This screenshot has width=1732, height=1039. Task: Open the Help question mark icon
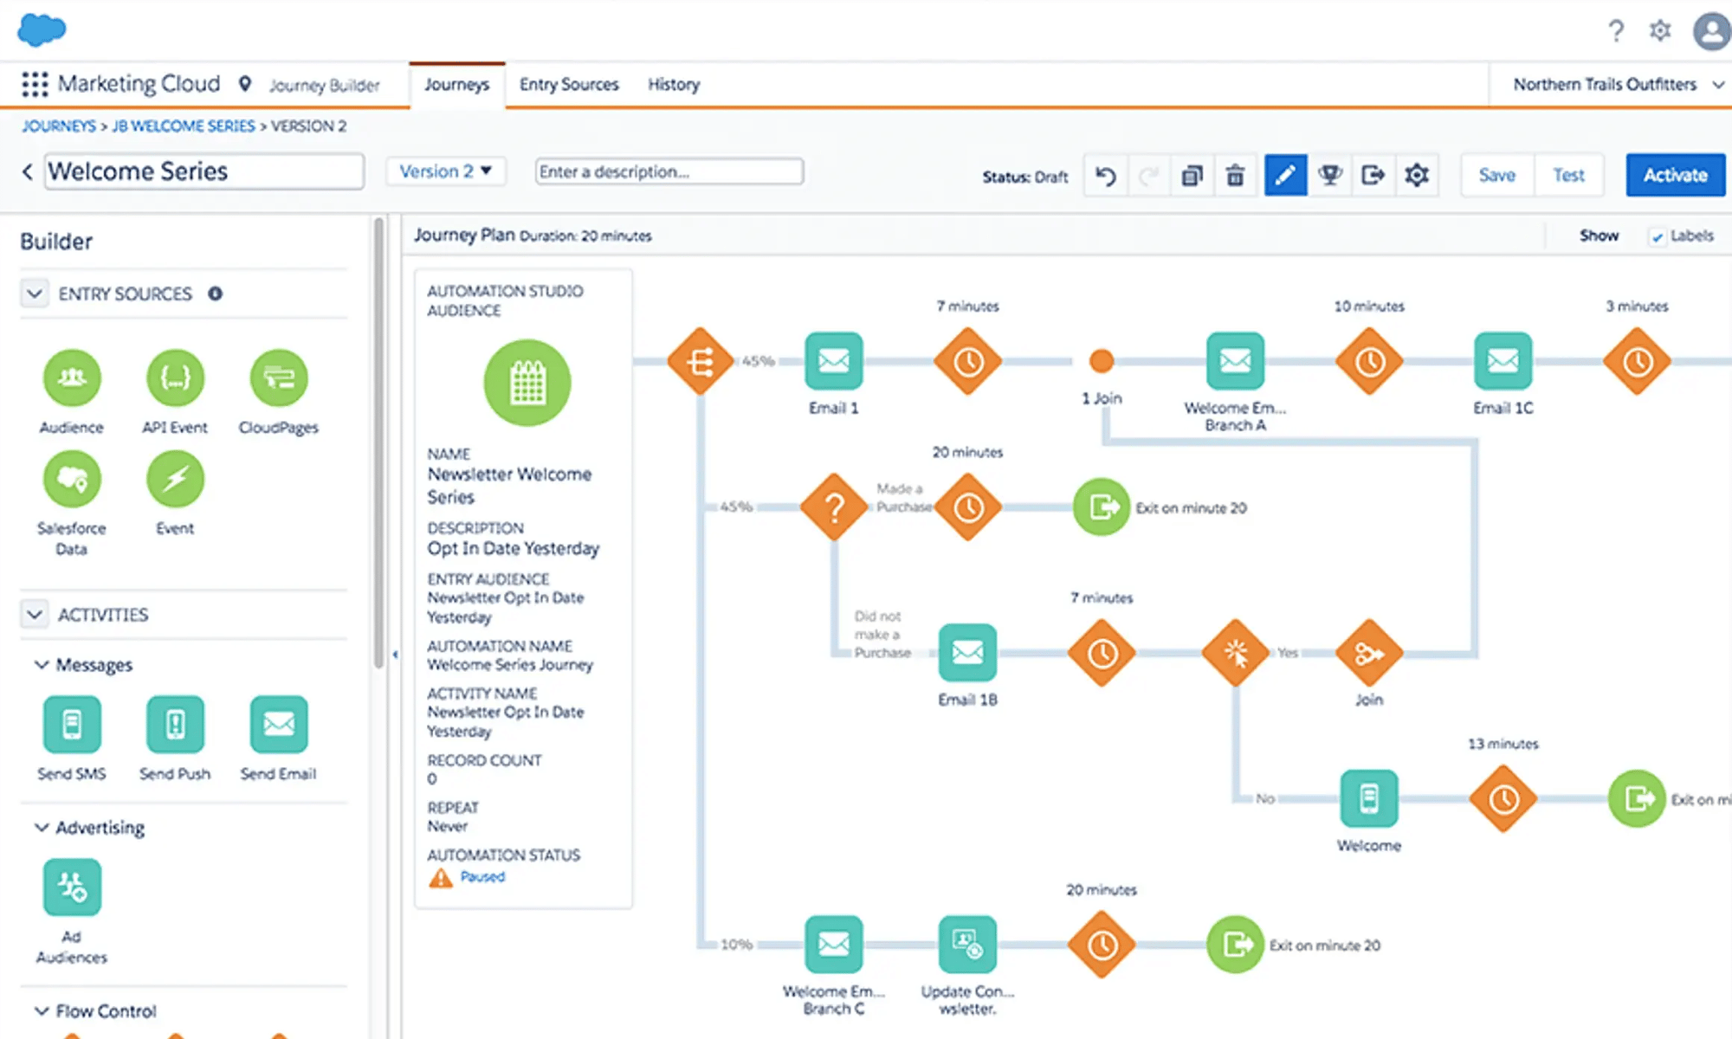(x=1616, y=31)
